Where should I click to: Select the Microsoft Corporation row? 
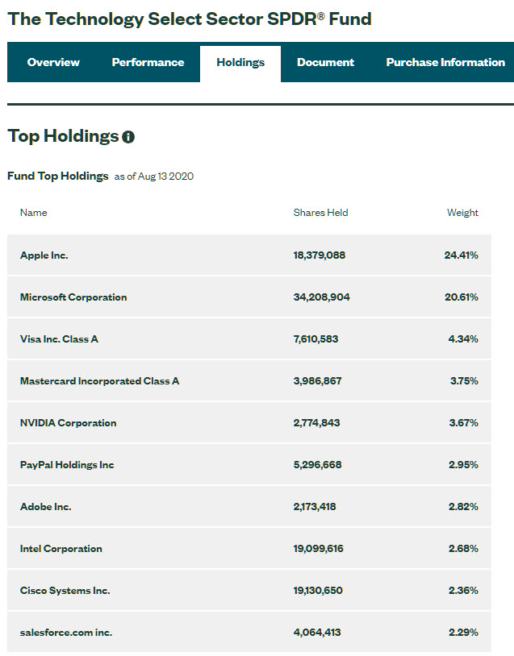tap(73, 297)
